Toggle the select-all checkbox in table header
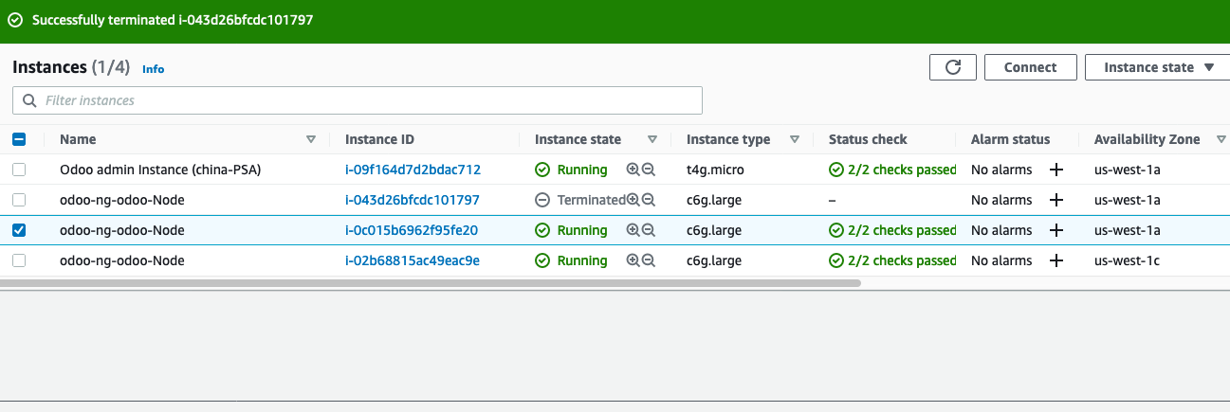The height and width of the screenshot is (412, 1230). [19, 140]
